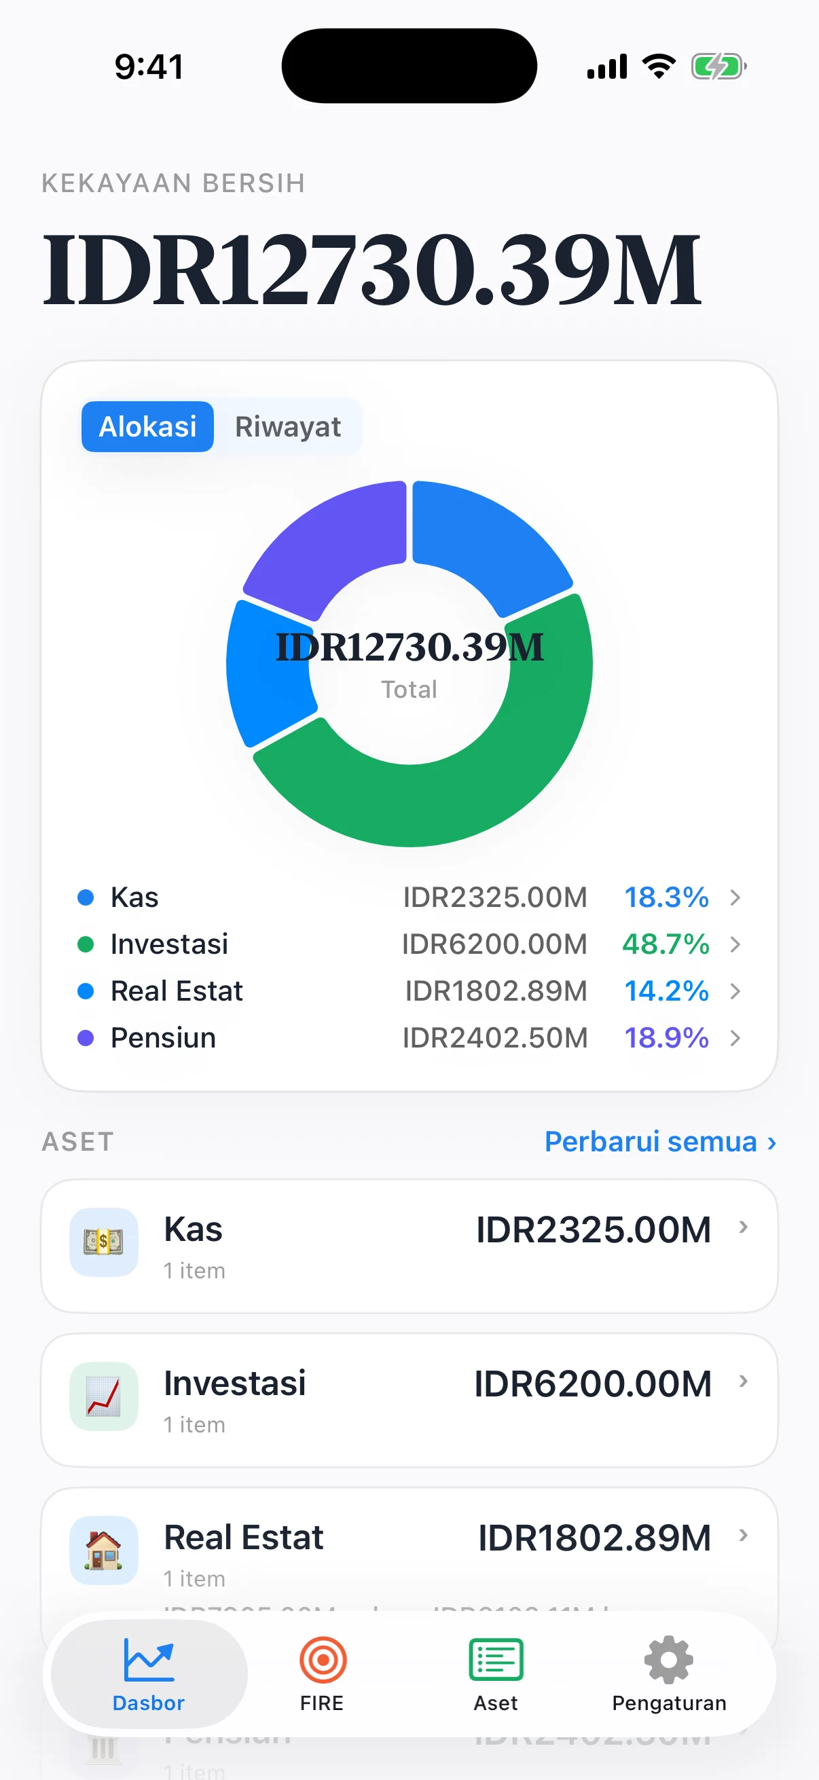
Task: Tap the 9:41 clock
Action: (149, 67)
